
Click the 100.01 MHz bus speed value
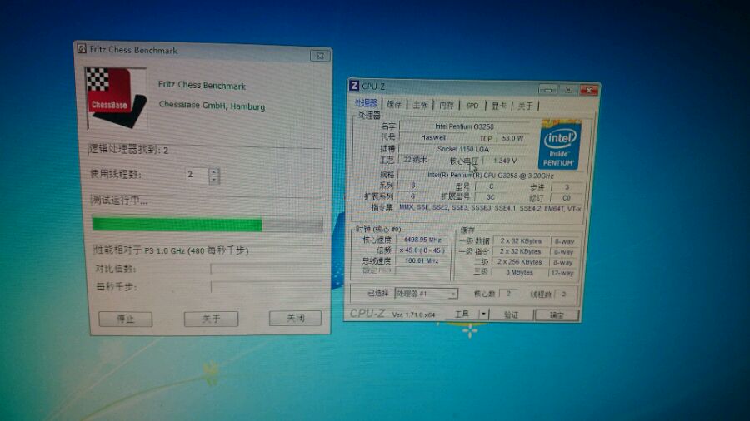pyautogui.click(x=422, y=260)
